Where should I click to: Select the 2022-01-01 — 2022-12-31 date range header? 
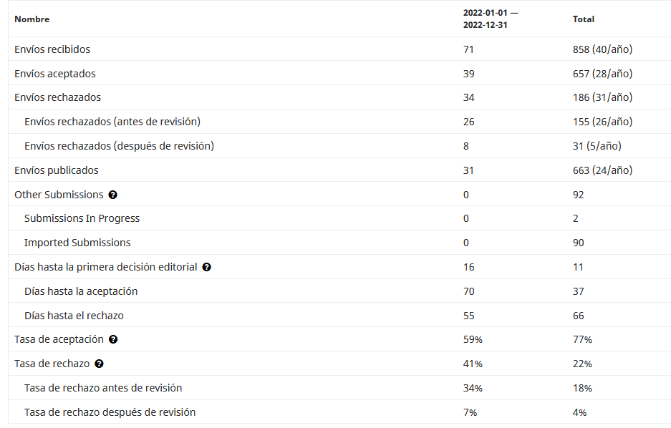click(x=490, y=19)
